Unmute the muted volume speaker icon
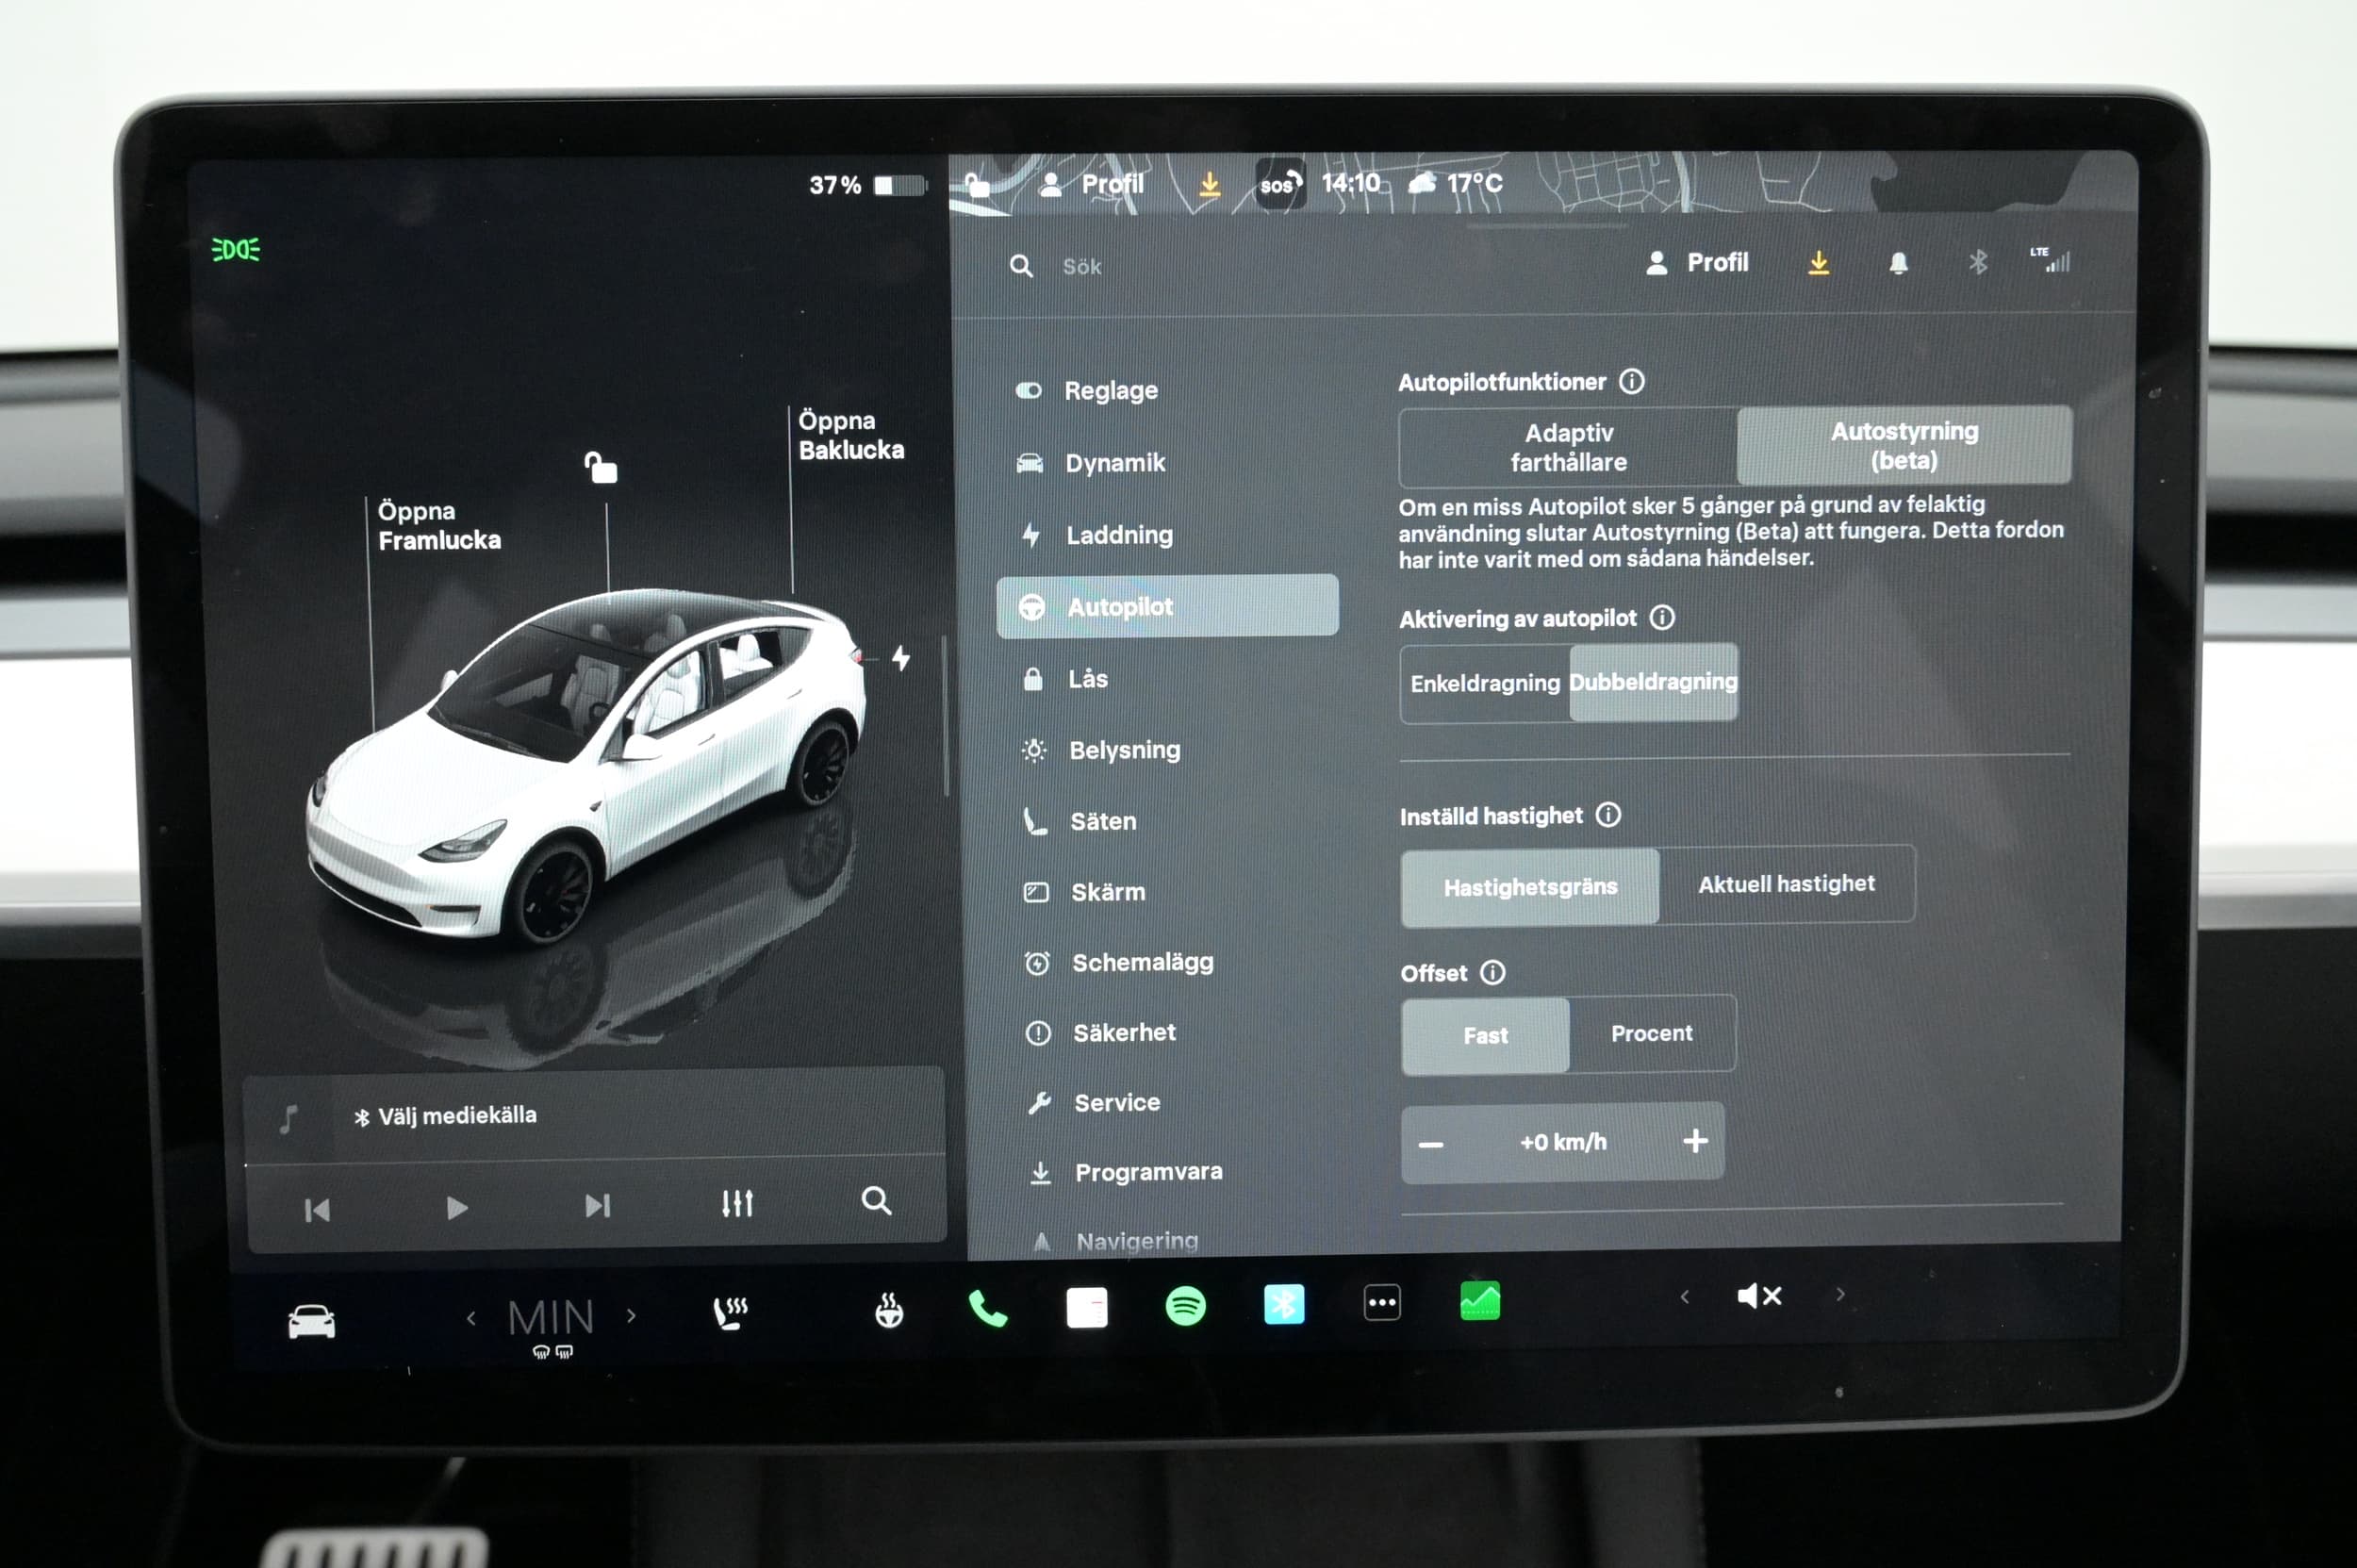Screen dimensions: 2357x1568 coord(1759,1296)
